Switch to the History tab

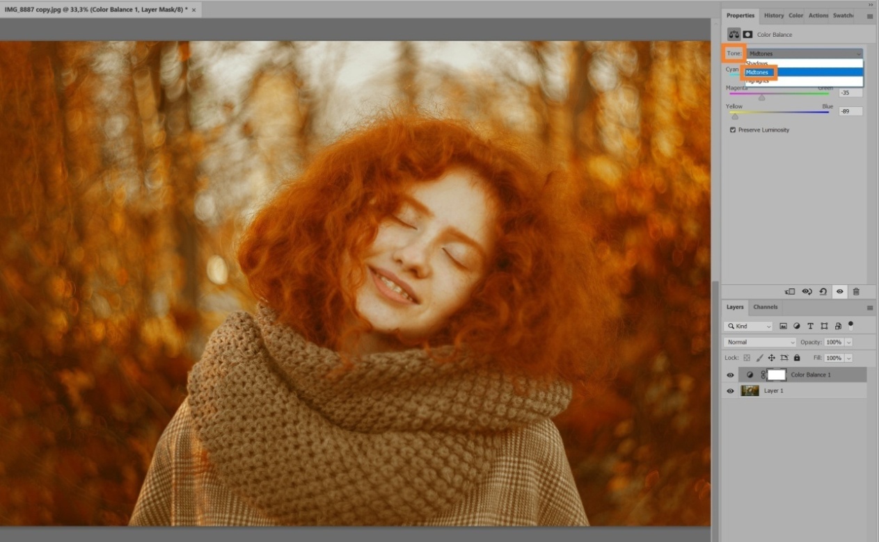(773, 15)
